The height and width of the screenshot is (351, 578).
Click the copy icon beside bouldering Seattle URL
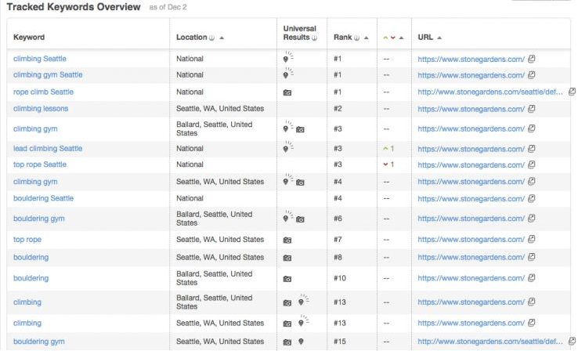tap(531, 198)
